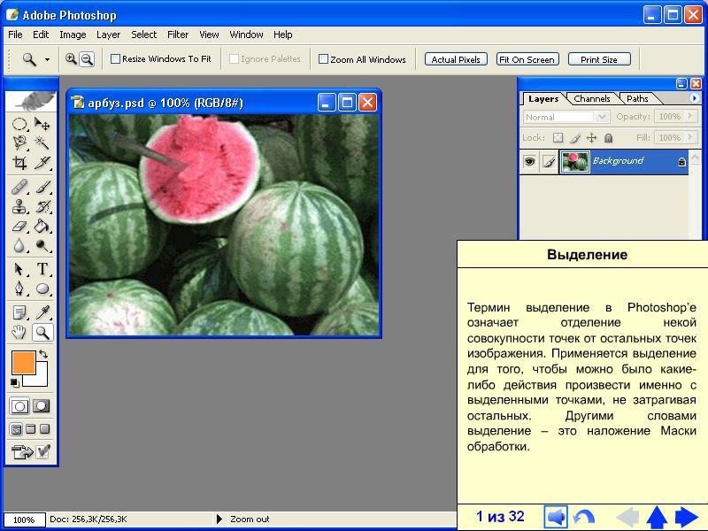Viewport: 708px width, 531px height.
Task: Select the Crop tool
Action: coord(19,164)
